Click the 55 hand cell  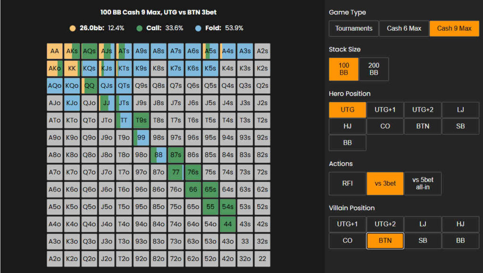point(210,207)
